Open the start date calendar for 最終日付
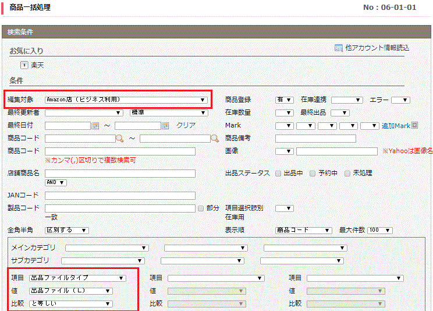The width and height of the screenshot is (433, 311). point(95,126)
